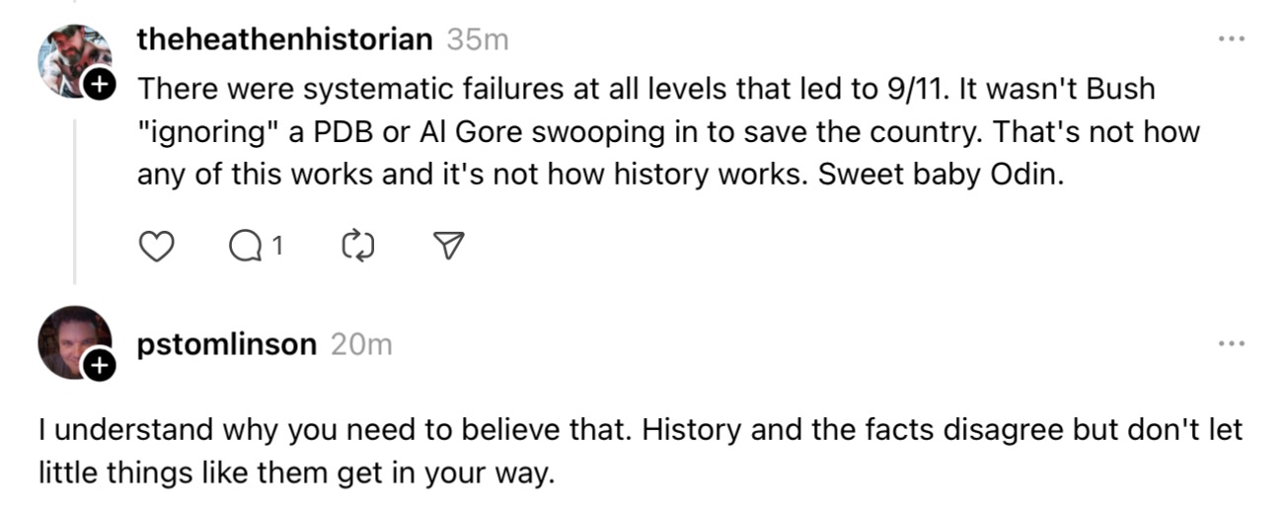Screen dimensions: 1279x513
Task: Open more options for pstomlinson's reply
Action: (x=1231, y=344)
